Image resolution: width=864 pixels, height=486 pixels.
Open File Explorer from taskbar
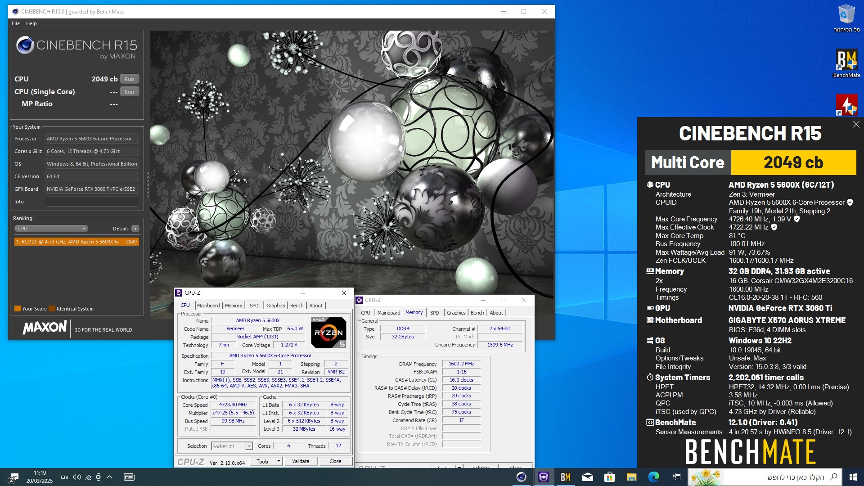click(x=632, y=477)
